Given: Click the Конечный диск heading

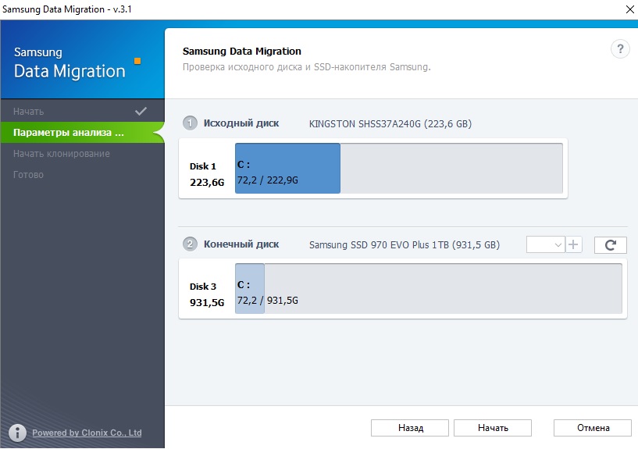Looking at the screenshot, I should click(x=241, y=244).
